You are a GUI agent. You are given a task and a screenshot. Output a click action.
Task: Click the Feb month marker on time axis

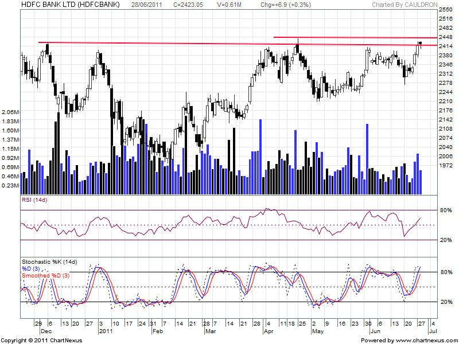coord(157,331)
